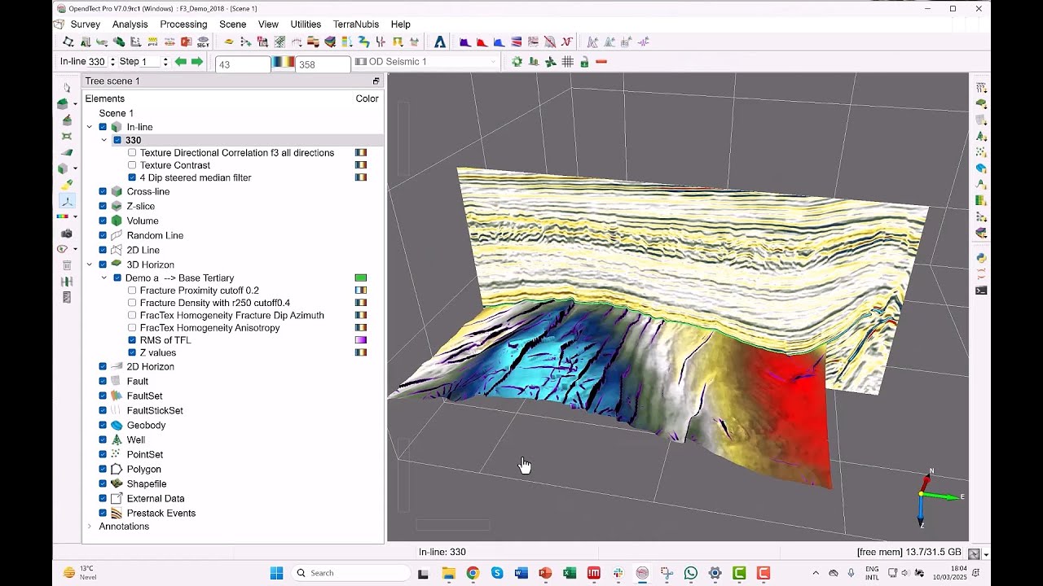Click the manage wells icon on right toolbar
Image resolution: width=1043 pixels, height=586 pixels.
(981, 136)
